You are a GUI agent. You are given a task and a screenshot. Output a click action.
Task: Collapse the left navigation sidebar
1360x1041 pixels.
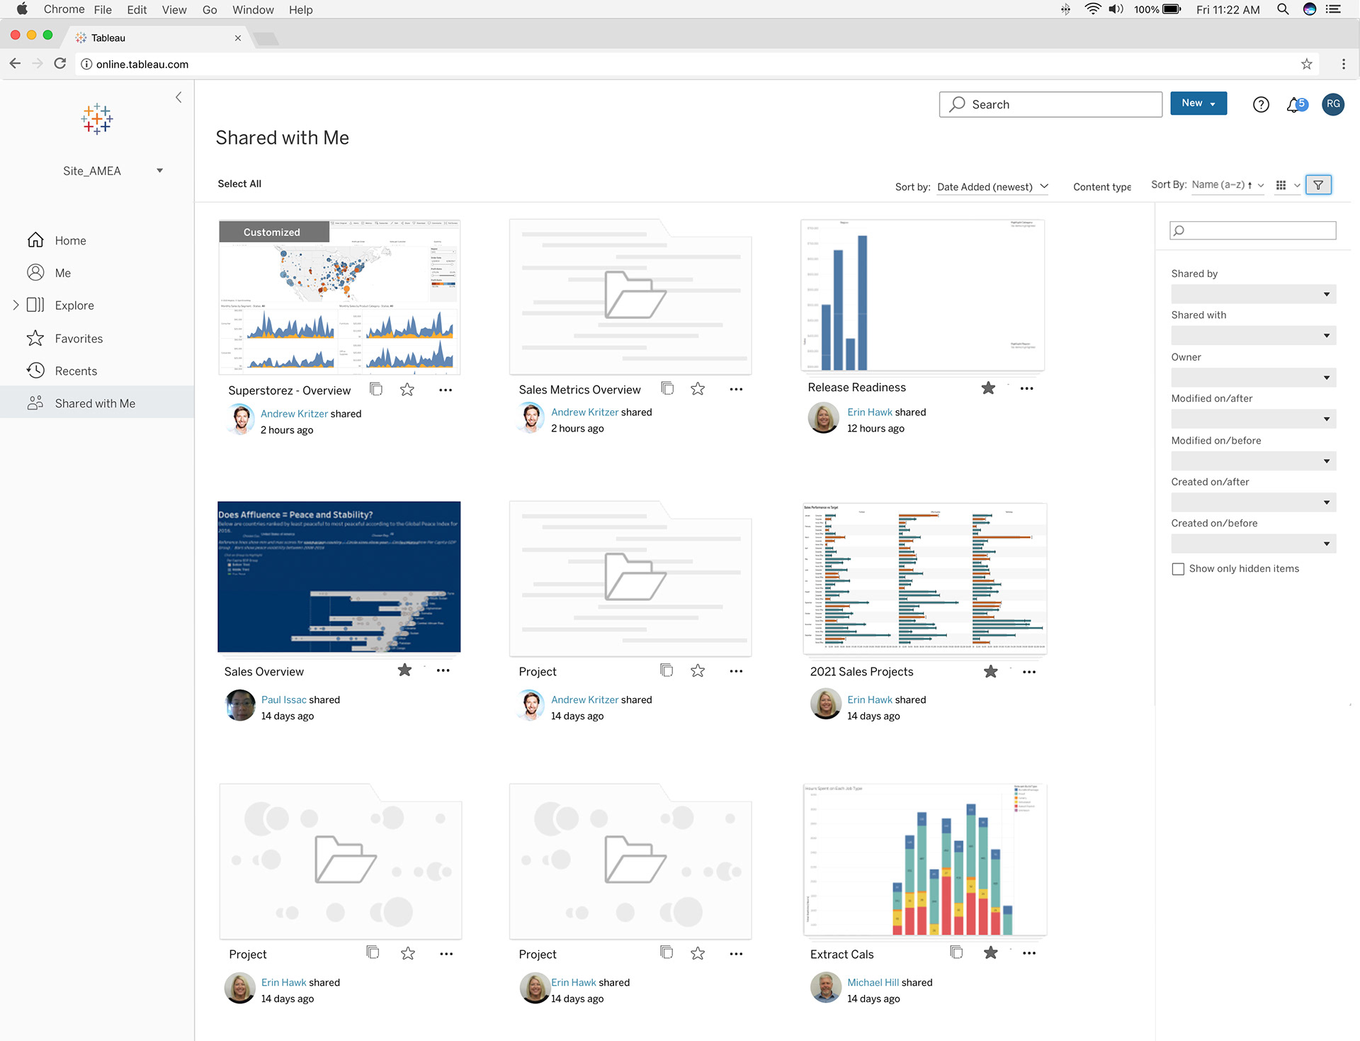click(178, 97)
